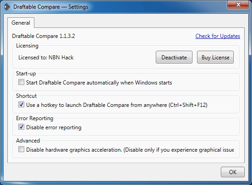252x185 pixels.
Task: Select the General tab
Action: point(21,23)
